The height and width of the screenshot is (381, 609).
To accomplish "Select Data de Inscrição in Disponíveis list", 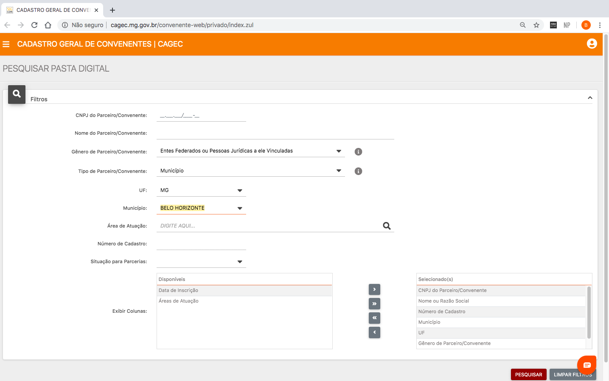I will click(x=244, y=290).
